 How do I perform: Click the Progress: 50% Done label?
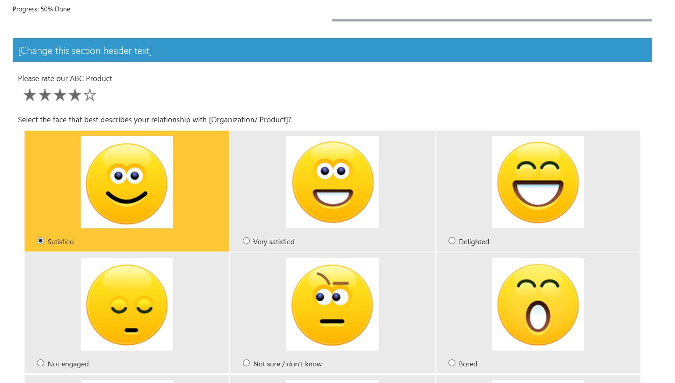pyautogui.click(x=41, y=9)
